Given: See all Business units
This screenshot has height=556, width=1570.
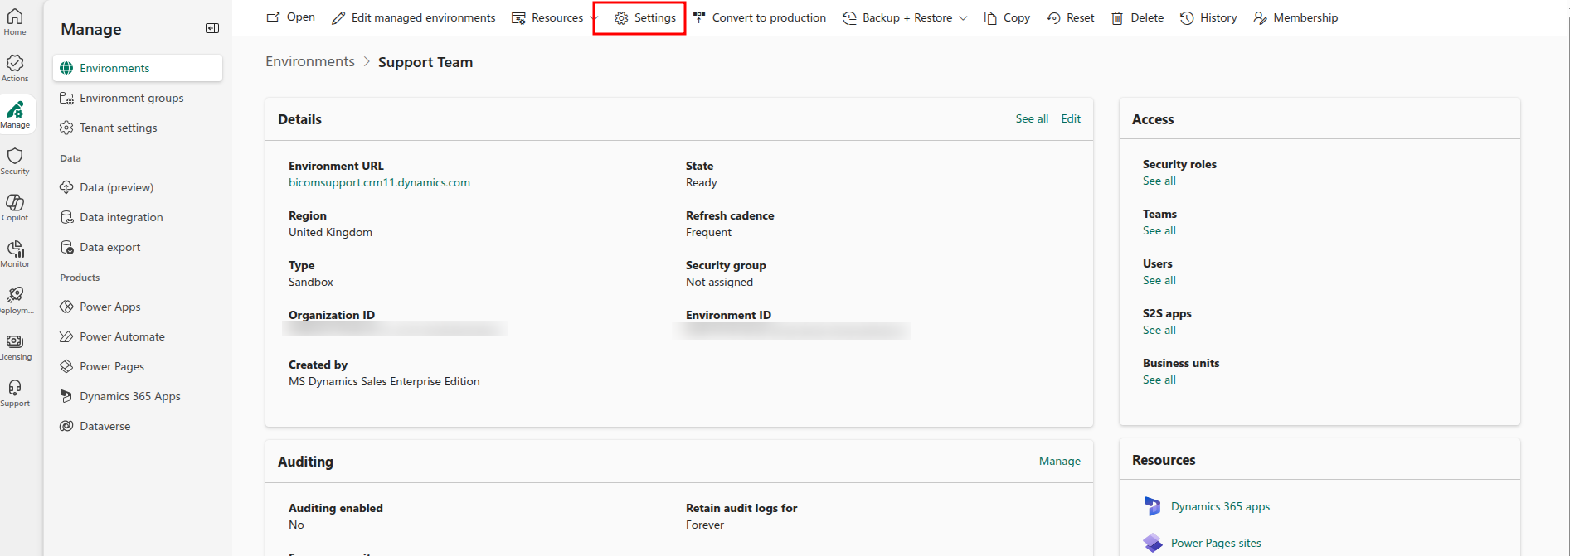Looking at the screenshot, I should click(x=1159, y=380).
